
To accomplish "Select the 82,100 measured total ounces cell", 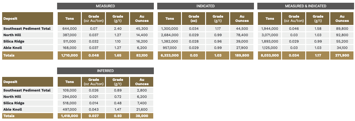I will tap(142, 55).
